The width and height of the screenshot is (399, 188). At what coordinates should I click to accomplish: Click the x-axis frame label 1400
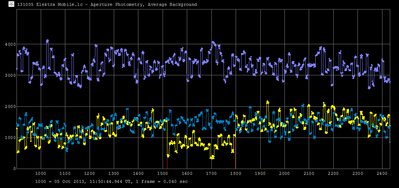138,174
